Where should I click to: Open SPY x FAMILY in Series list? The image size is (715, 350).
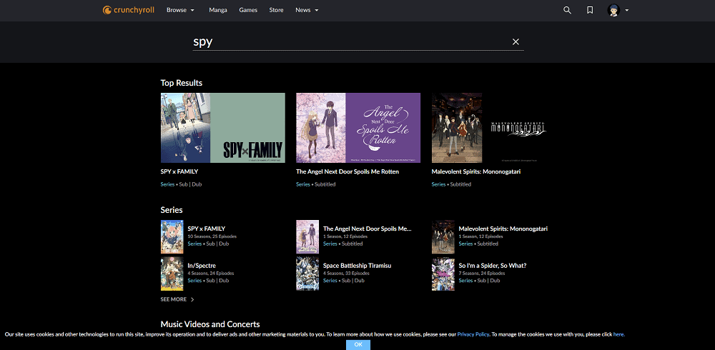[x=207, y=229]
